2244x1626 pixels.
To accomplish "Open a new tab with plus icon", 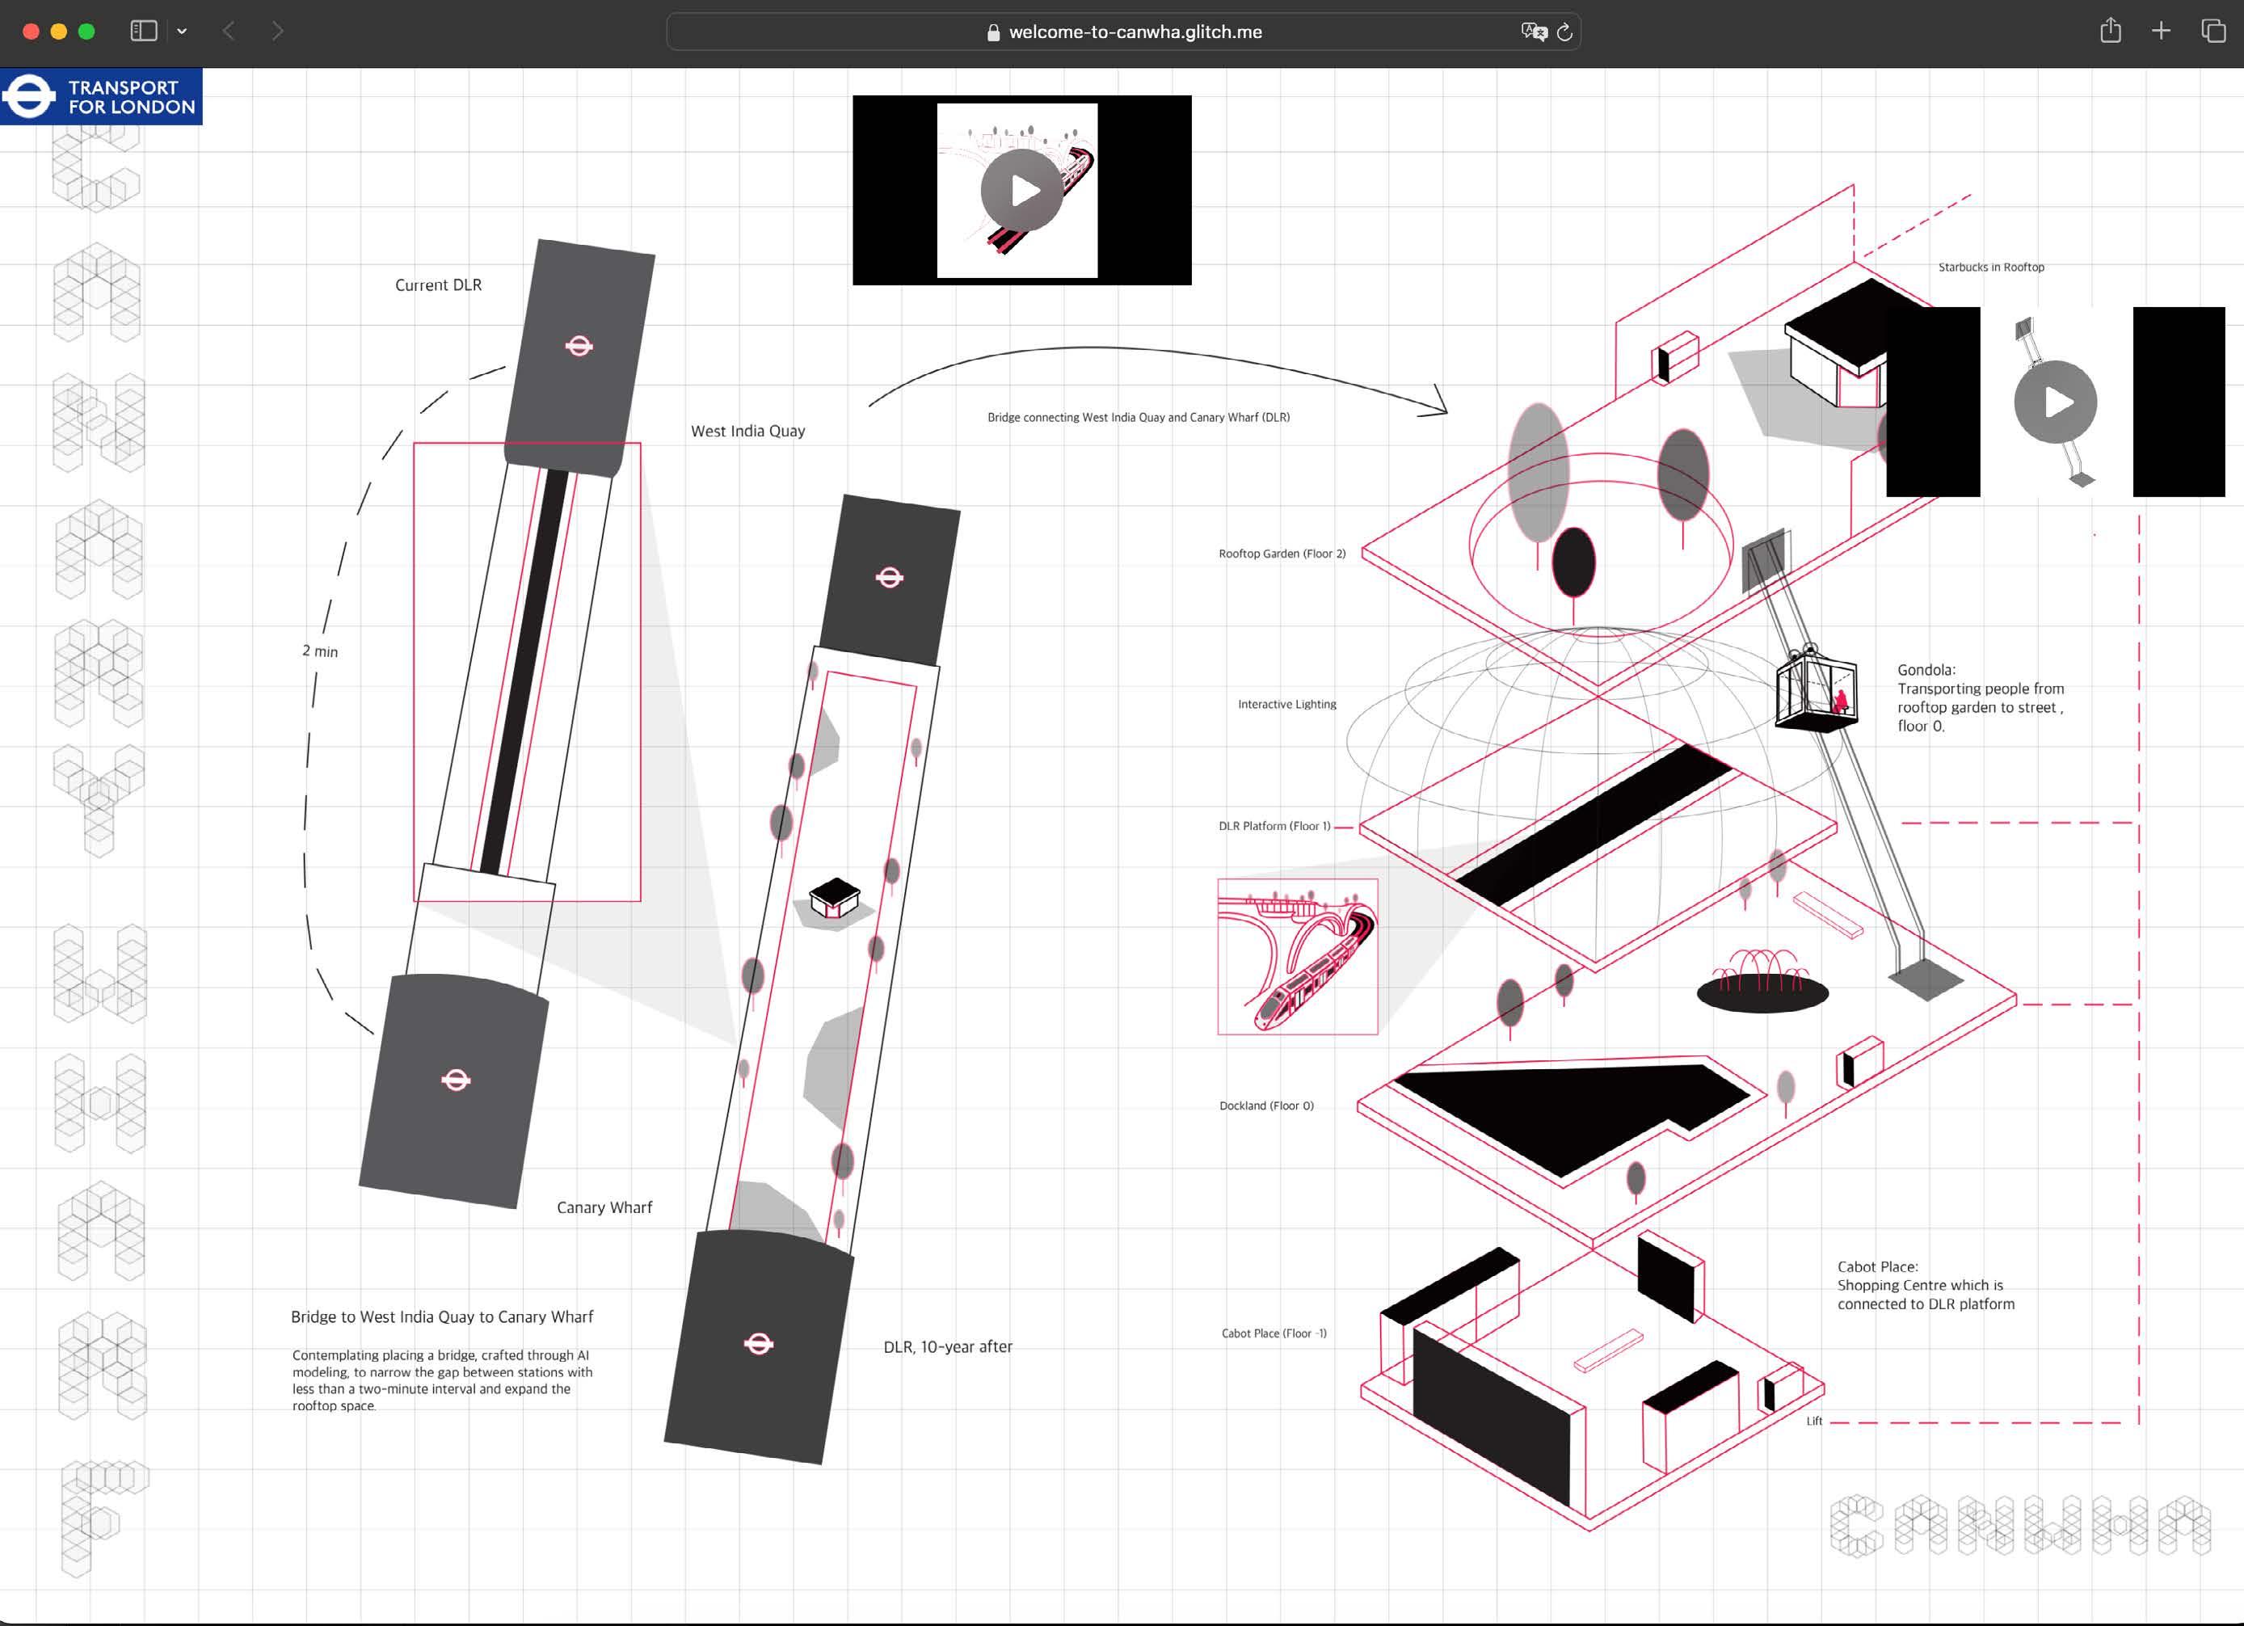I will [2161, 31].
